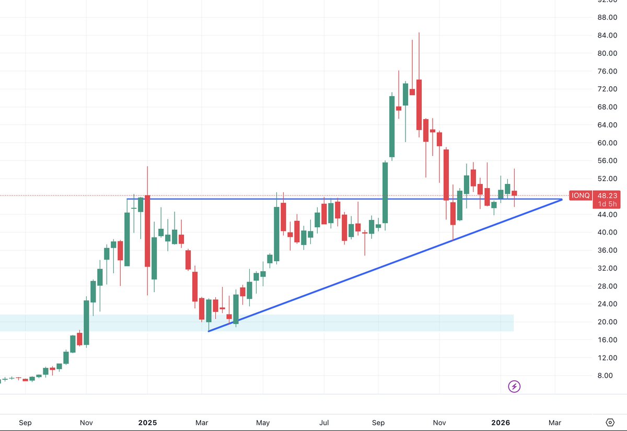
Task: Click the May date axis label
Action: (x=263, y=422)
